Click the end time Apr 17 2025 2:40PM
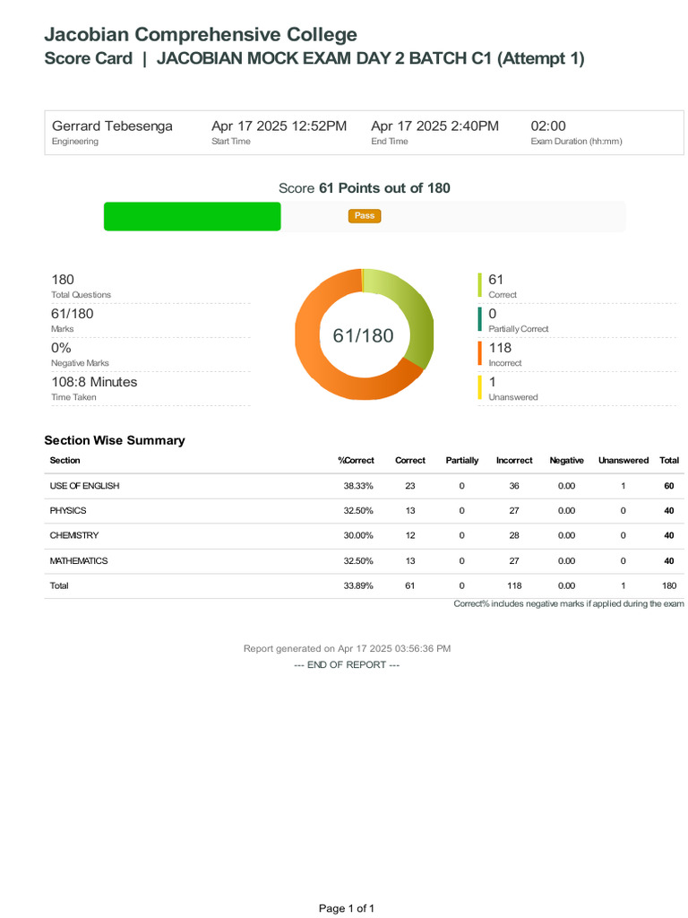Image resolution: width=688 pixels, height=918 pixels. pos(434,126)
